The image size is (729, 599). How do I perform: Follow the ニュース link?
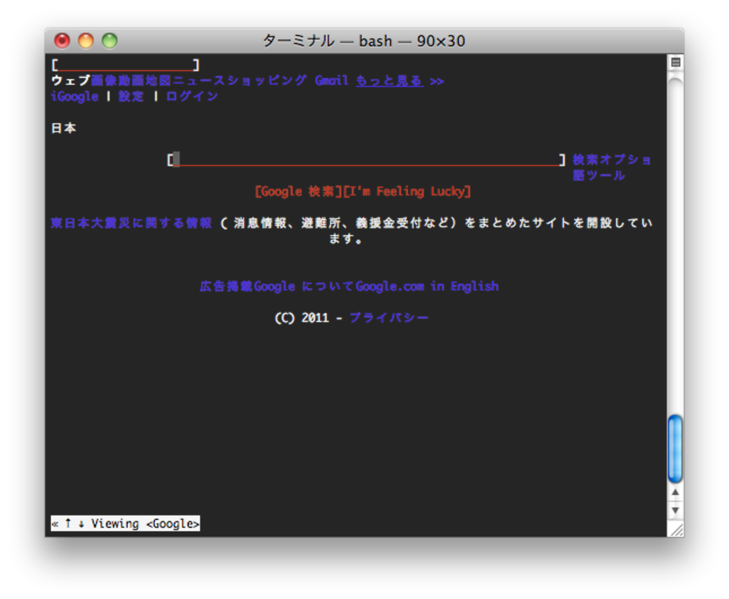199,81
